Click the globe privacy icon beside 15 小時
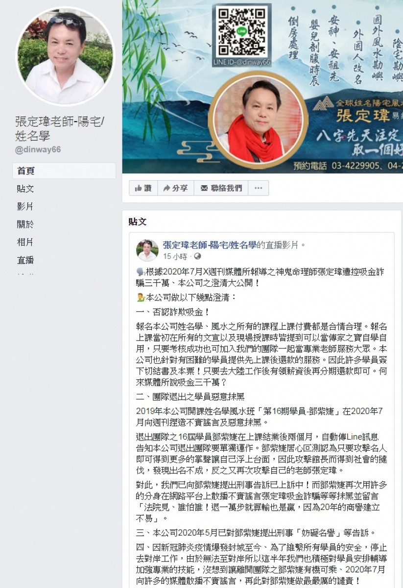Screen dimensions: 403x588 [197, 256]
